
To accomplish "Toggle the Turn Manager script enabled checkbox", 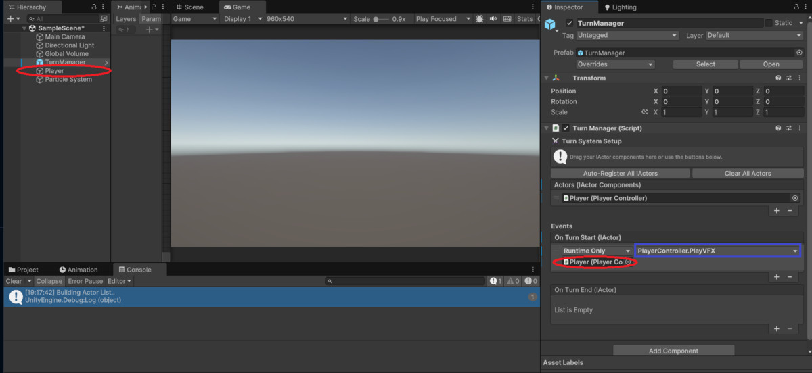I will point(566,128).
